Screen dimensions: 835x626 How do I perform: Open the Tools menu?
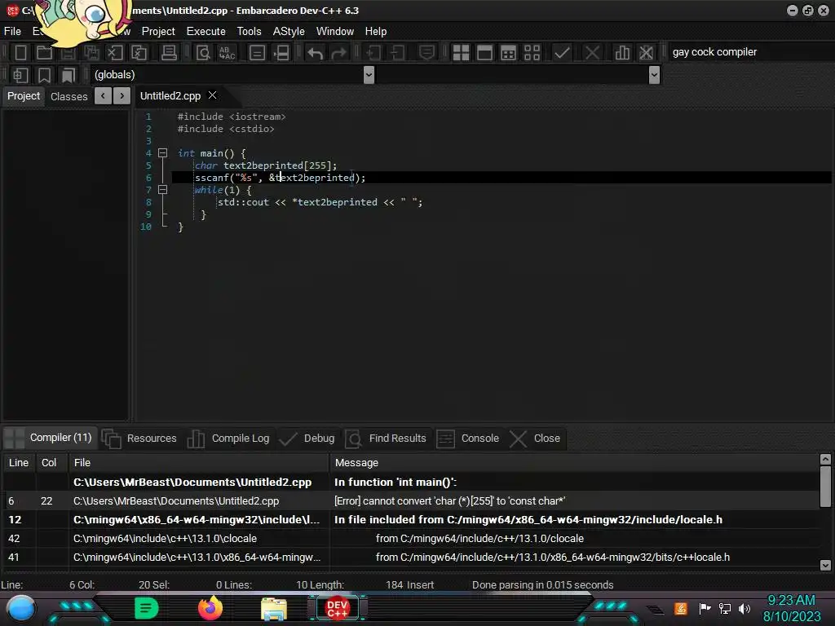pyautogui.click(x=250, y=32)
